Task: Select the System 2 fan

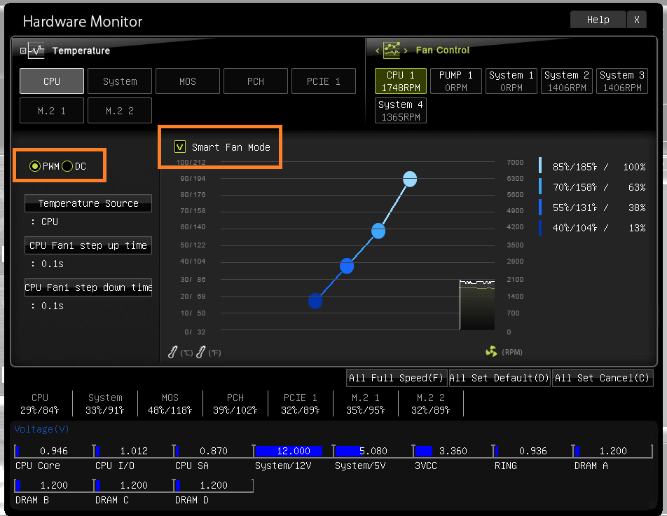Action: click(x=567, y=81)
